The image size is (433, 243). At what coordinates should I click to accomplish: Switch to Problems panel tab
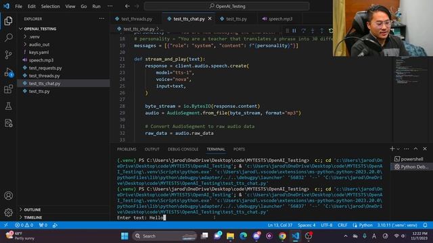[x=127, y=149]
